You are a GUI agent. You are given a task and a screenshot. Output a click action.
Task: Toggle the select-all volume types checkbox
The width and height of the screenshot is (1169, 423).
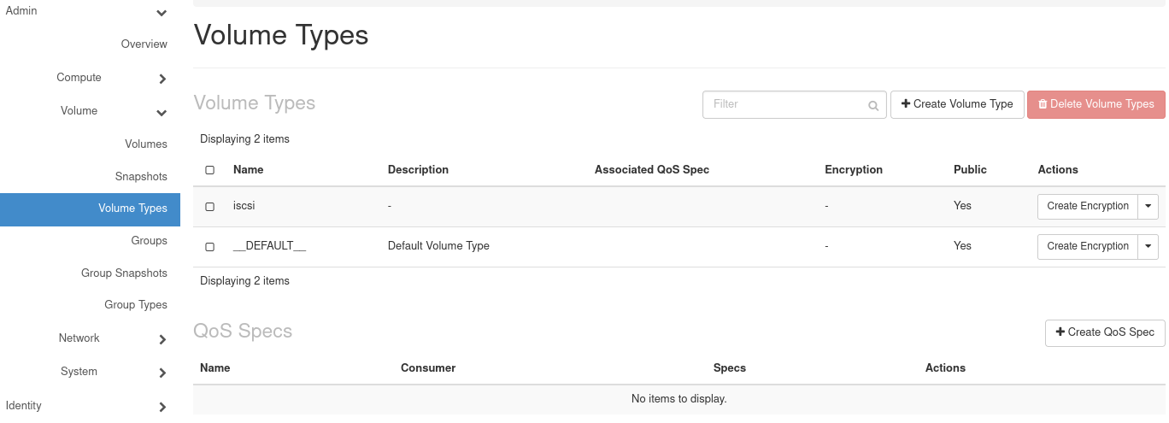click(x=210, y=170)
